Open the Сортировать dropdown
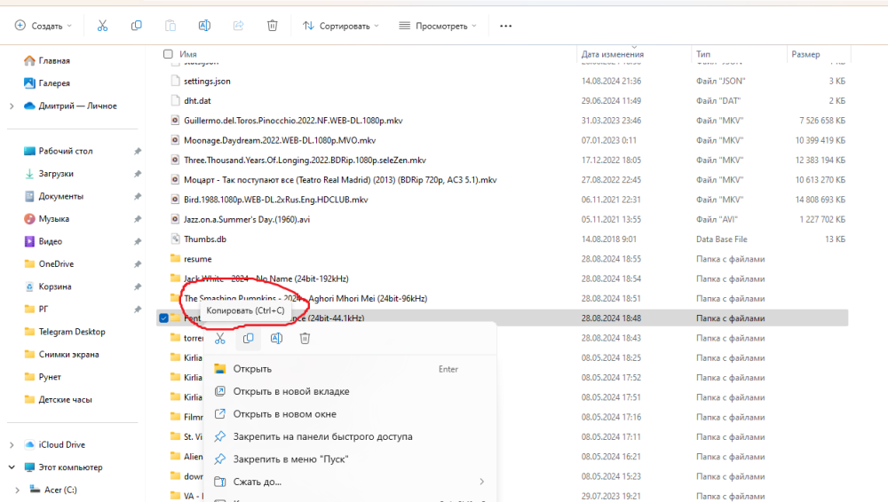 [341, 26]
